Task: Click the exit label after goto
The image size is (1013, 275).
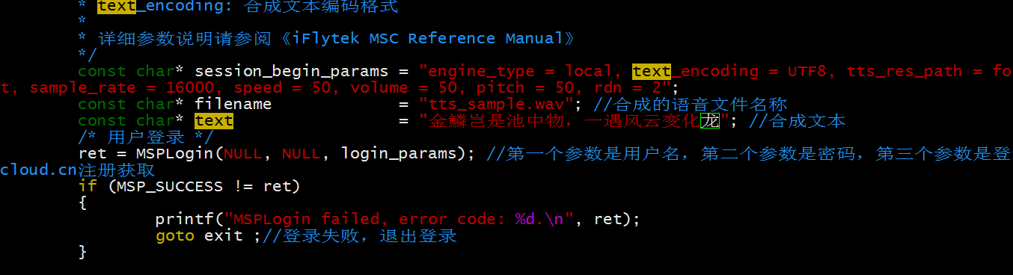Action: pos(224,235)
